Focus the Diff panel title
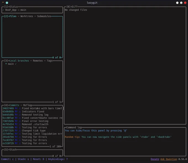The width and height of the screenshot is (188, 163). pyautogui.click(x=74, y=7)
